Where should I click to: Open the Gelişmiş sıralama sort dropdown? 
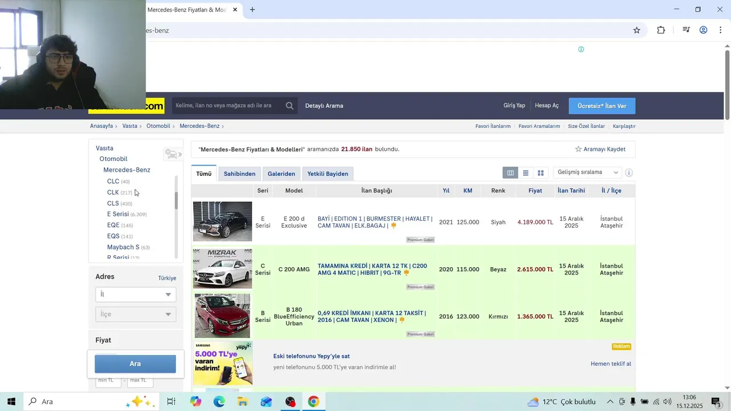[588, 172]
